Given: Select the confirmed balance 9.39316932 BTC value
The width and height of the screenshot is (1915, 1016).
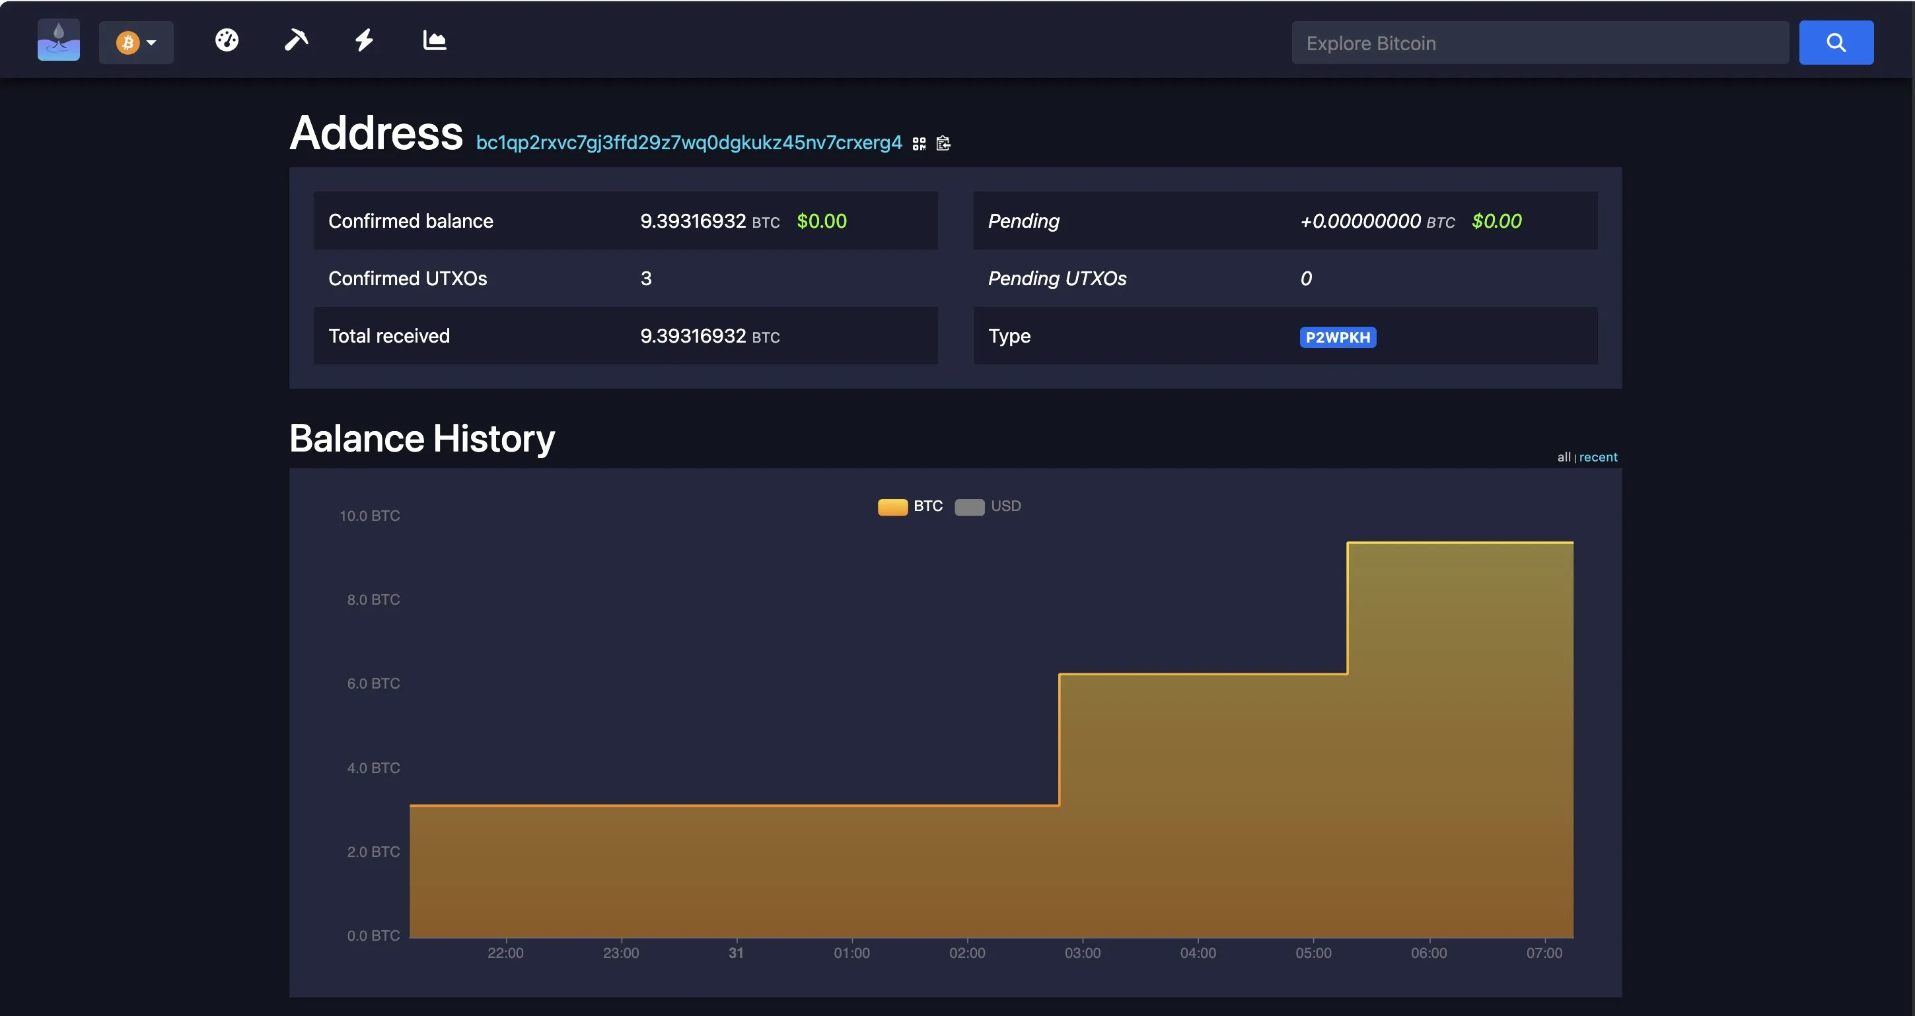Looking at the screenshot, I should [x=710, y=221].
